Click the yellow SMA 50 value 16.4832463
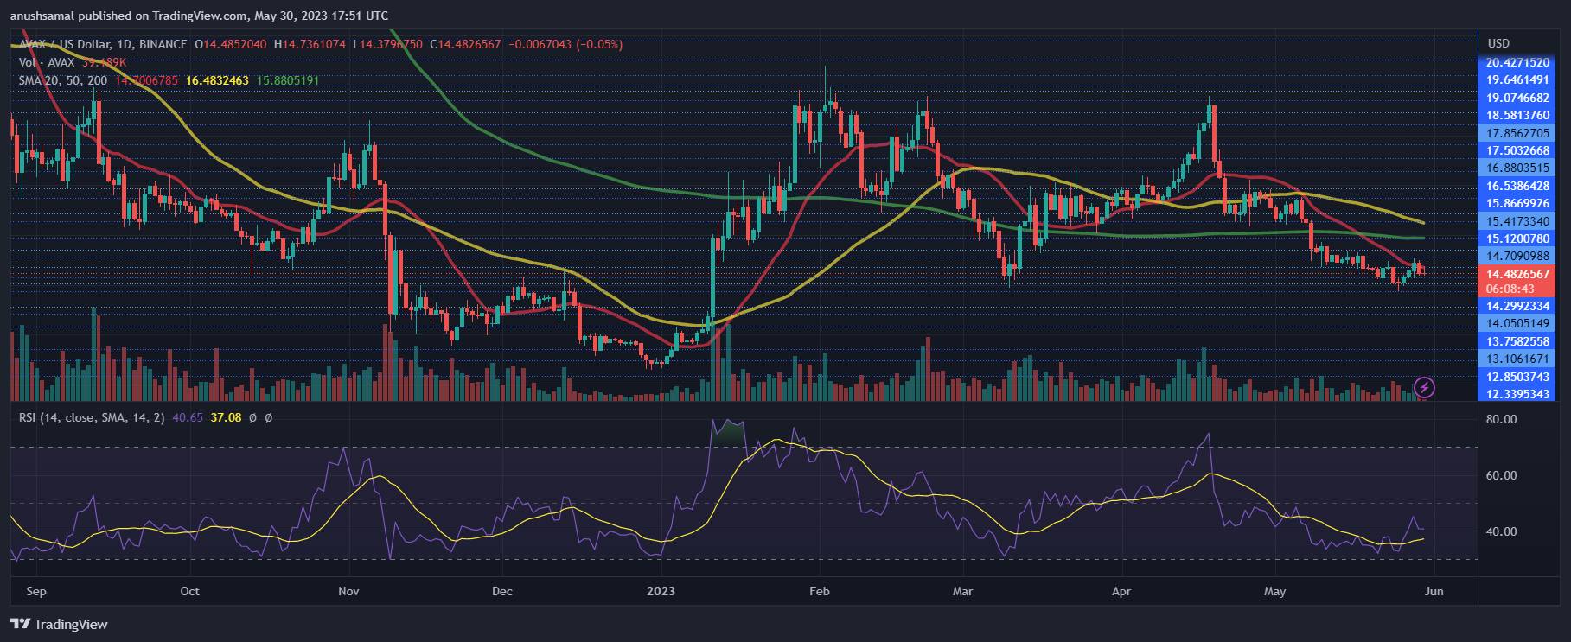Image resolution: width=1571 pixels, height=642 pixels. (217, 80)
